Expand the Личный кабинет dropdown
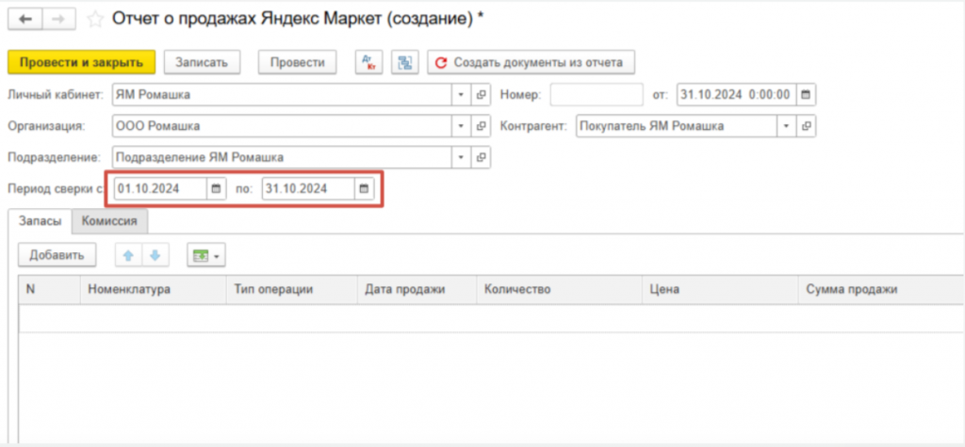965x447 pixels. coord(461,95)
